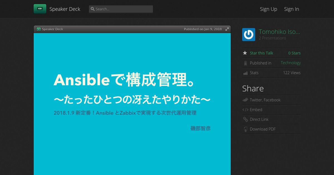Click the bookmark icon beside Published in
This screenshot has width=334, height=175.
coord(245,63)
